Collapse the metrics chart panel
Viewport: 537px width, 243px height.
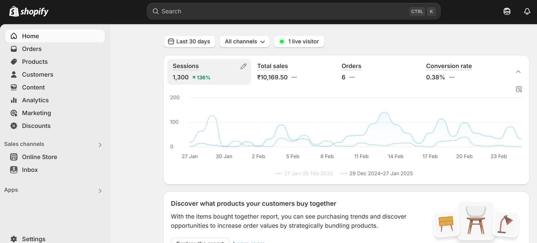[x=518, y=72]
